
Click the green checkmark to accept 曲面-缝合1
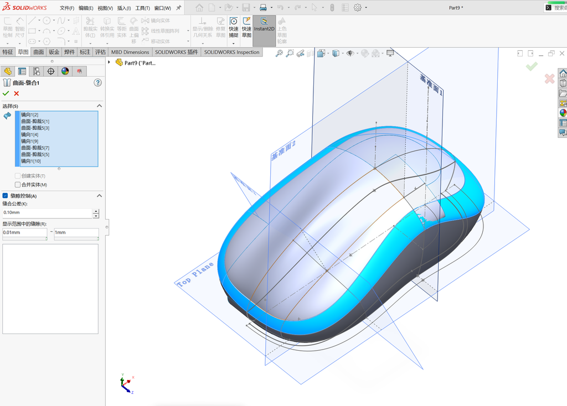[6, 93]
